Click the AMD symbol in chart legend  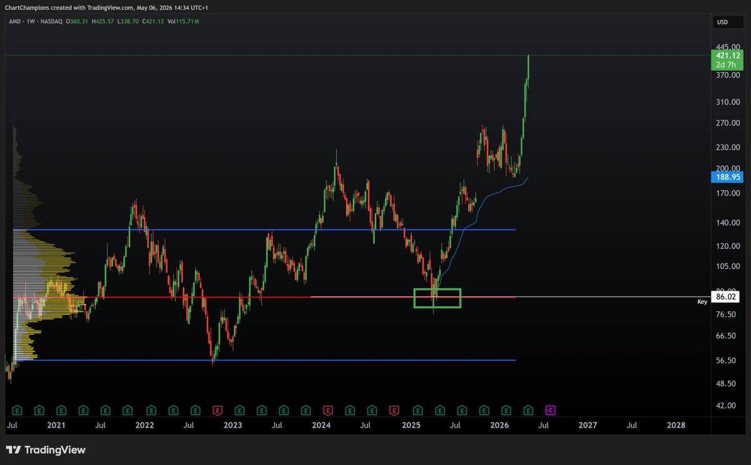(x=16, y=21)
